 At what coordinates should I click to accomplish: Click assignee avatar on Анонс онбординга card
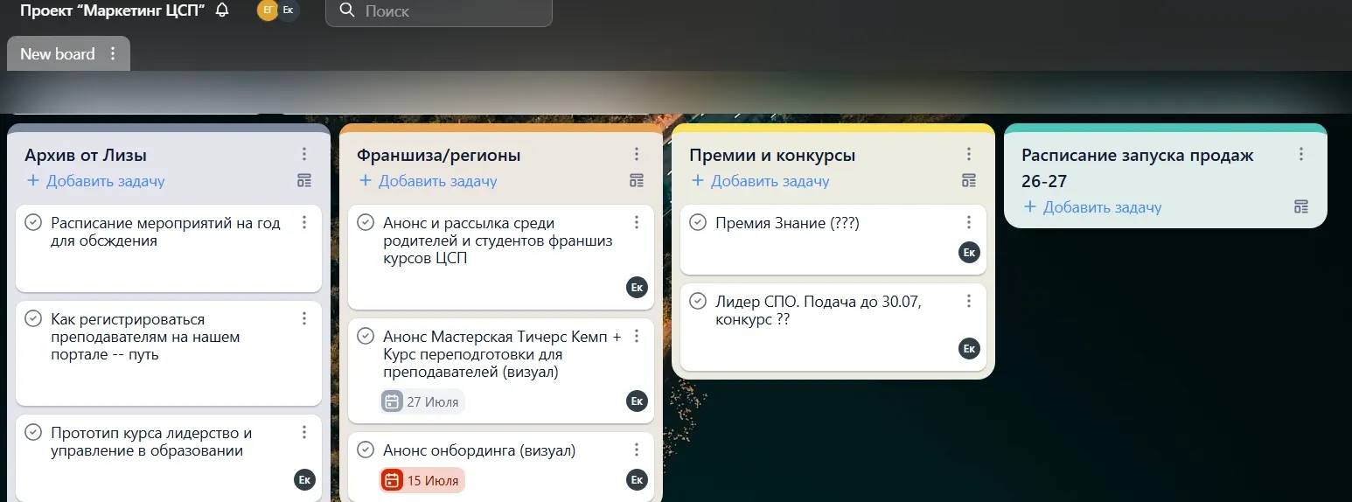(x=637, y=479)
